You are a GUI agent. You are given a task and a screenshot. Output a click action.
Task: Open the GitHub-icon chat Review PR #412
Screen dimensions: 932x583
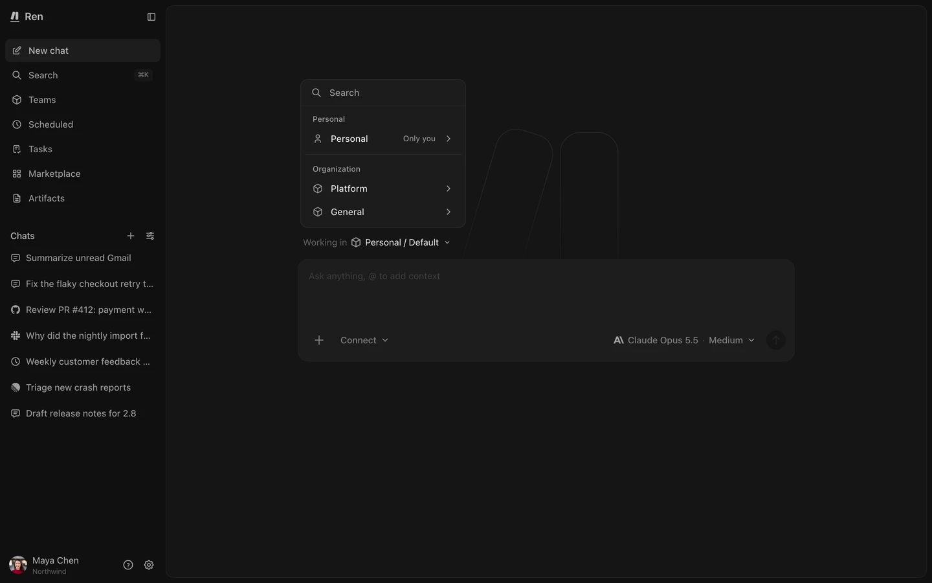[x=83, y=310]
